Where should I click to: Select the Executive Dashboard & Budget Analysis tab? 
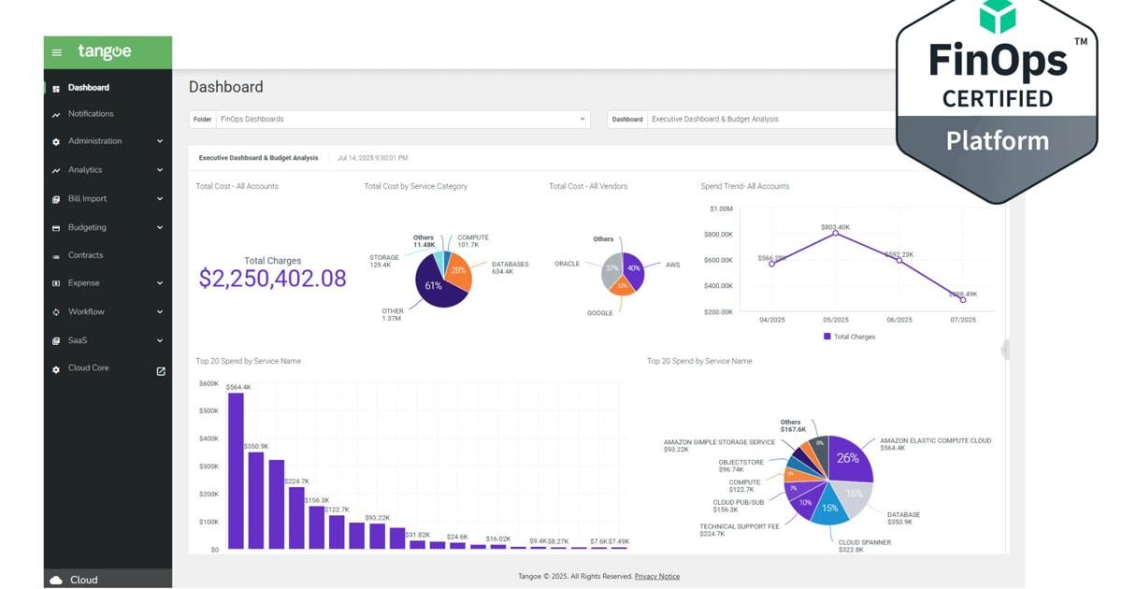tap(259, 158)
